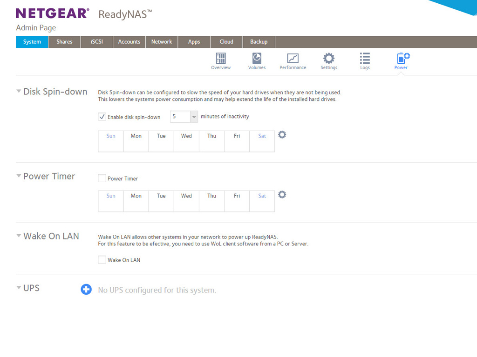477x357 pixels.
Task: Enable the Wake On LAN checkbox
Action: [102, 259]
